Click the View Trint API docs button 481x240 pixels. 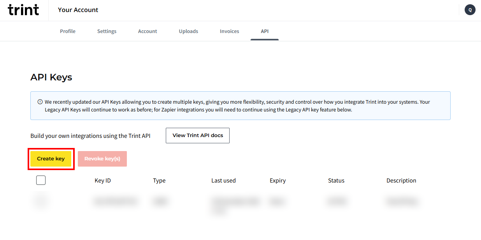pos(198,136)
